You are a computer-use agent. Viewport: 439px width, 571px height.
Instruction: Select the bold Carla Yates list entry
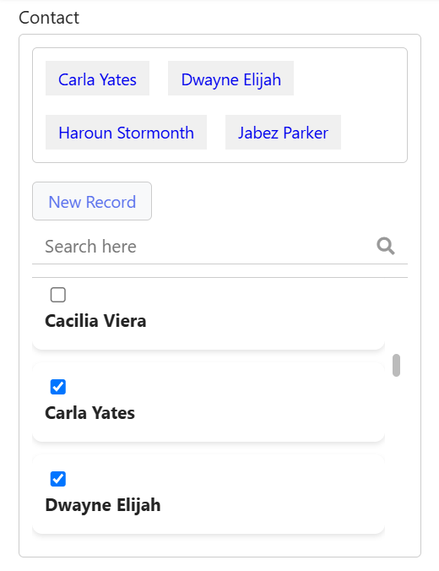90,413
